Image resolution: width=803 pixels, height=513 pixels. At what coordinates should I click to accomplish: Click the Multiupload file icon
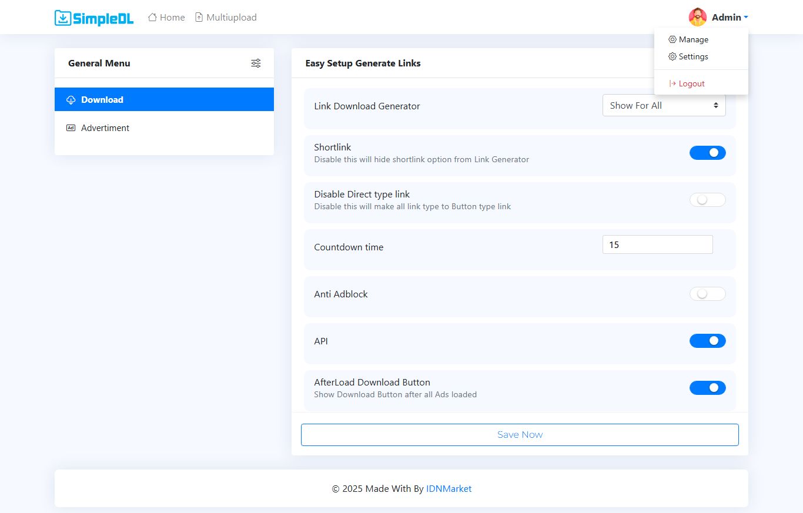pos(199,18)
